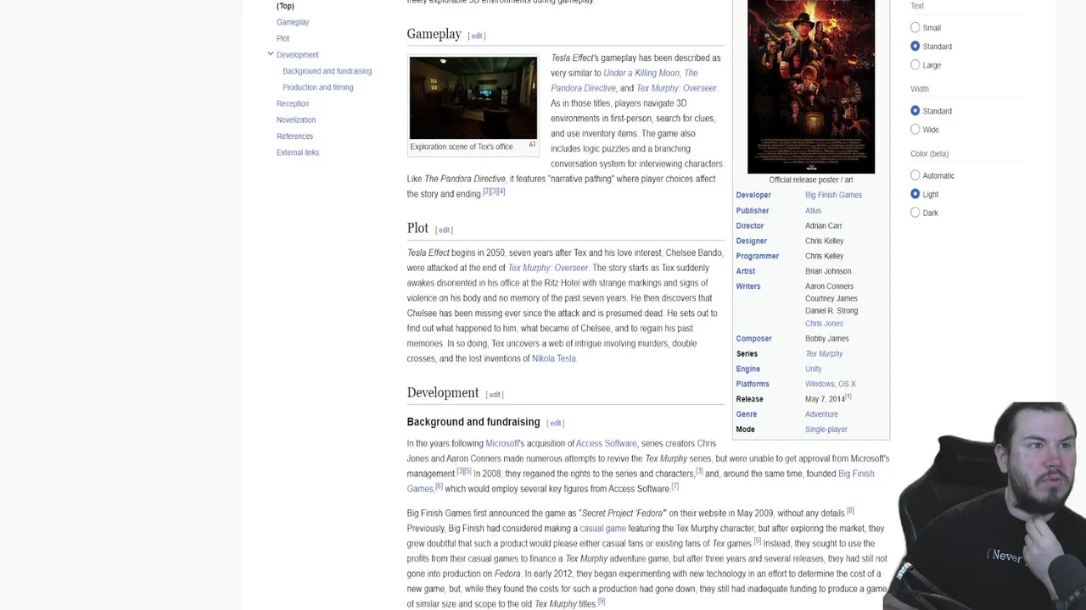Open Programmer label link in infobox
The width and height of the screenshot is (1086, 610).
click(x=758, y=257)
